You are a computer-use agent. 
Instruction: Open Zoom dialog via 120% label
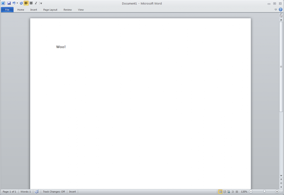(x=244, y=192)
